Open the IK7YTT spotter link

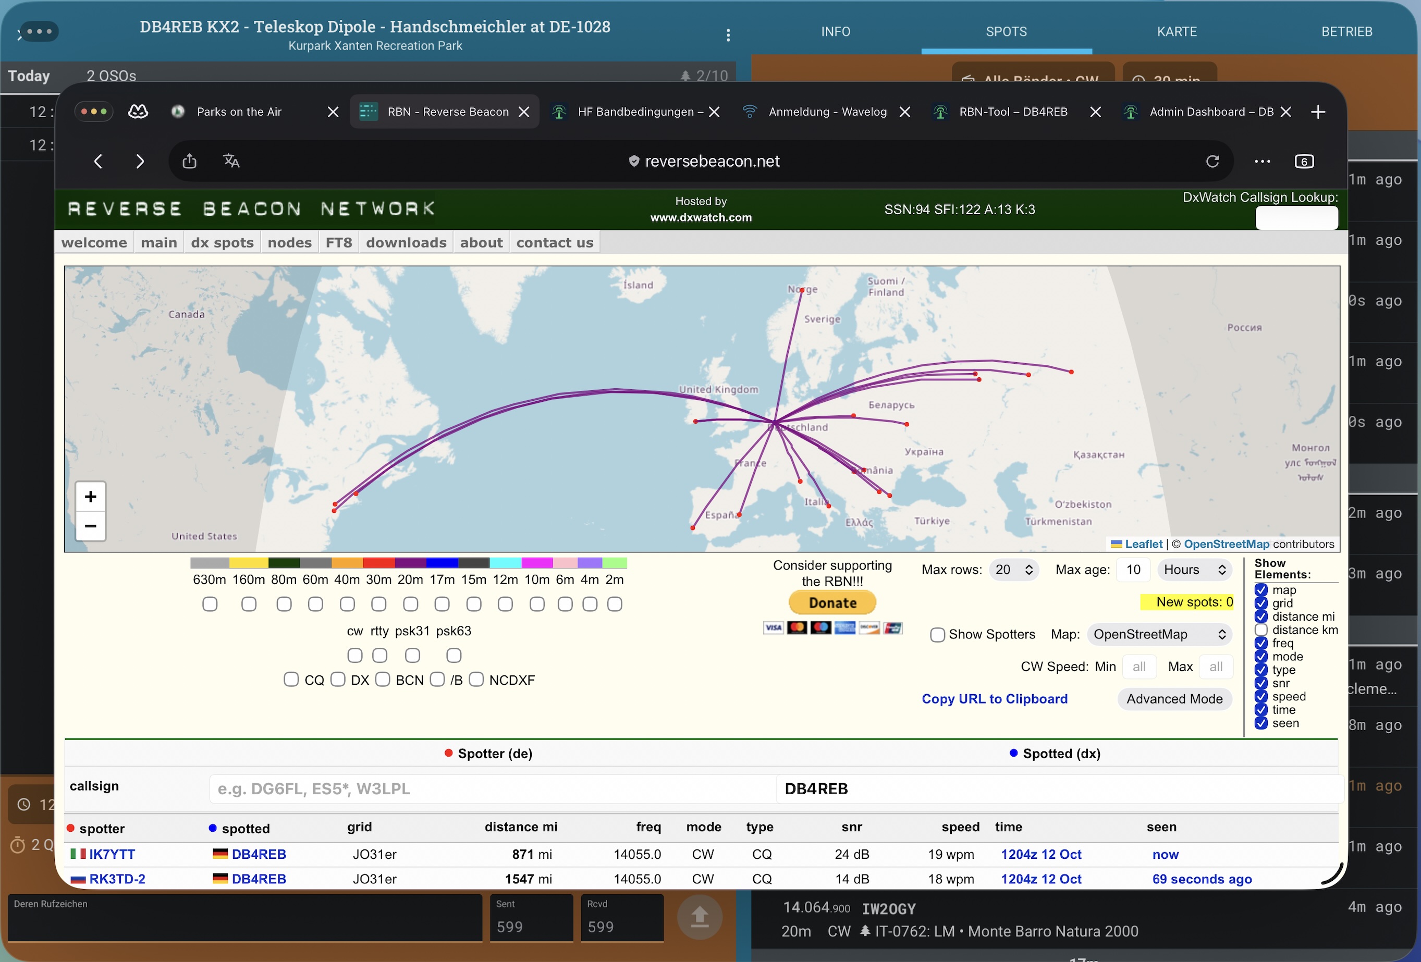coord(112,855)
